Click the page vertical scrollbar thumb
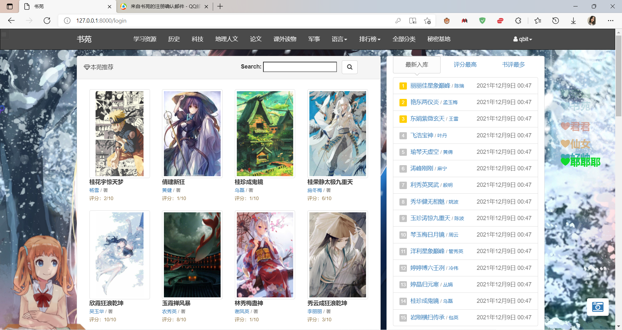The height and width of the screenshot is (330, 622). pos(618,76)
